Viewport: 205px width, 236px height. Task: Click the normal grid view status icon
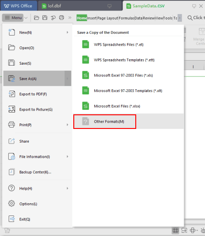[x=175, y=231]
